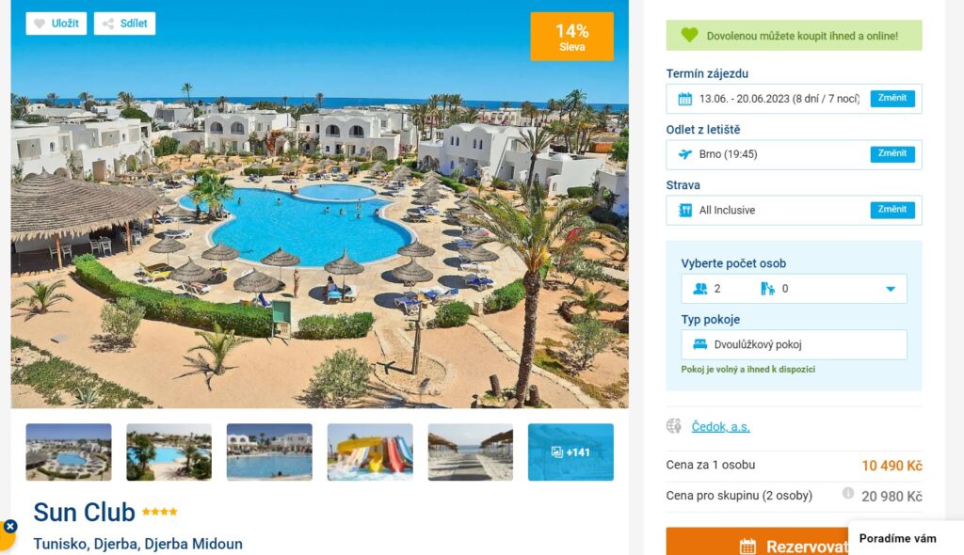Select the beach umbrellas thumbnail photo
The image size is (964, 555).
pos(471,452)
